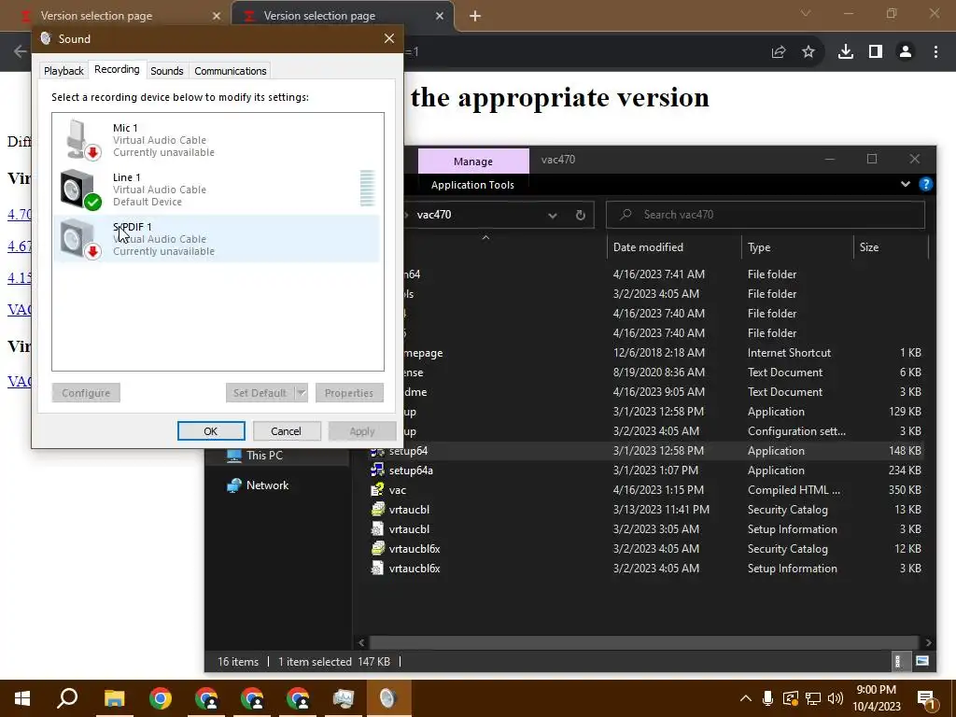
Task: Show hidden system tray icons
Action: [x=746, y=698]
